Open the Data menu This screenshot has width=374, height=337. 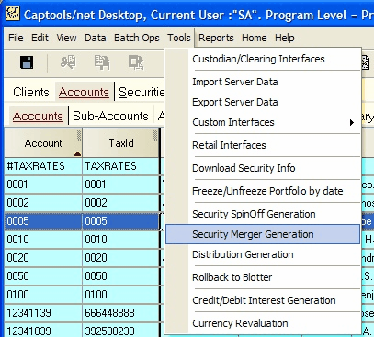(x=96, y=38)
